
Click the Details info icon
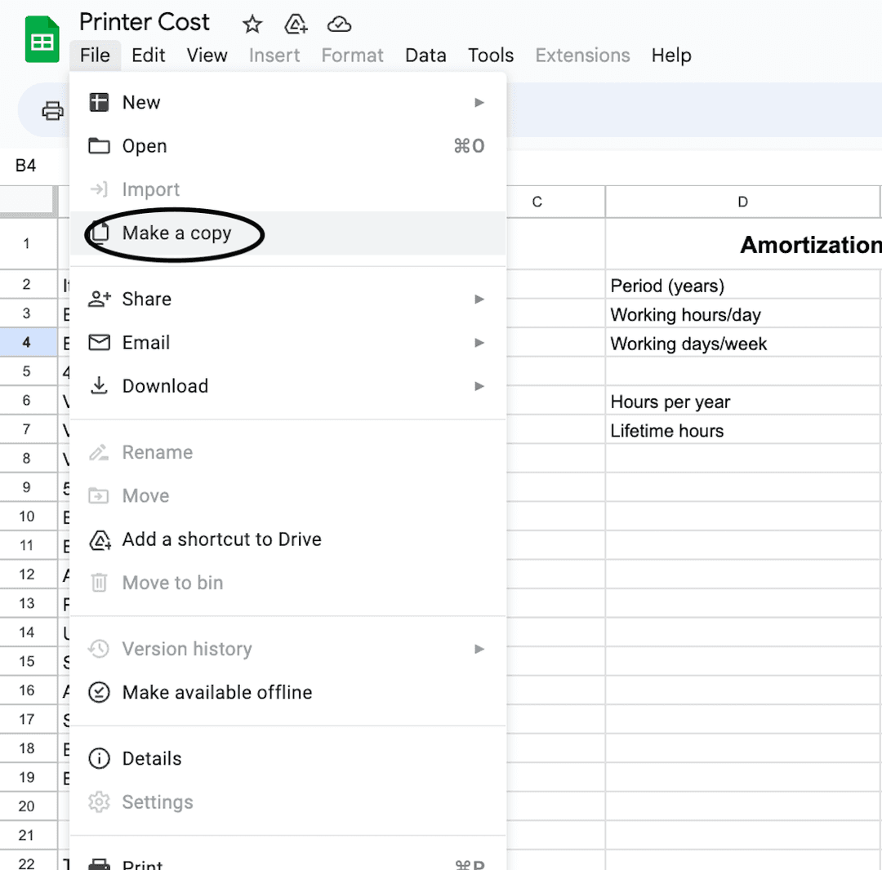[x=99, y=759]
